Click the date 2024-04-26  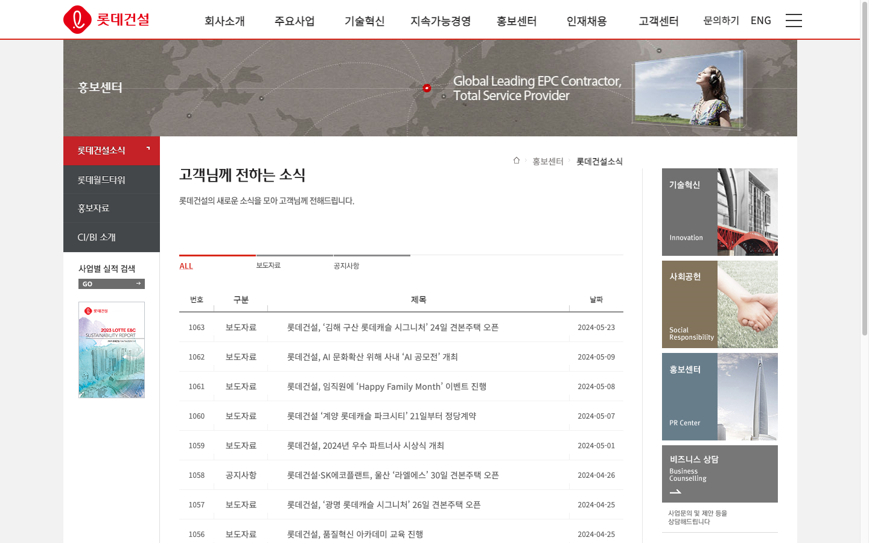596,475
